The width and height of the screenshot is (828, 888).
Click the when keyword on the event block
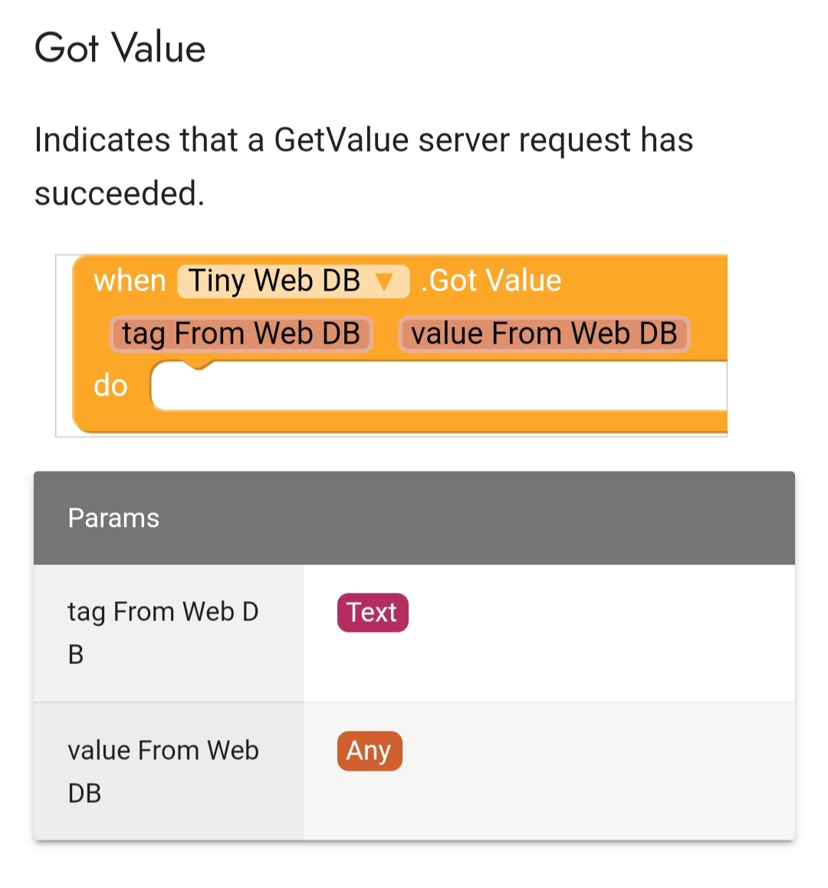click(130, 281)
